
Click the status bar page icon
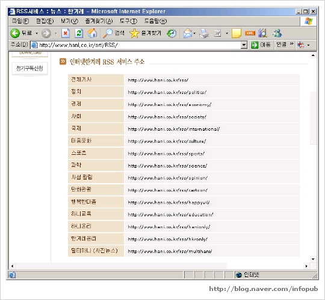point(12,275)
